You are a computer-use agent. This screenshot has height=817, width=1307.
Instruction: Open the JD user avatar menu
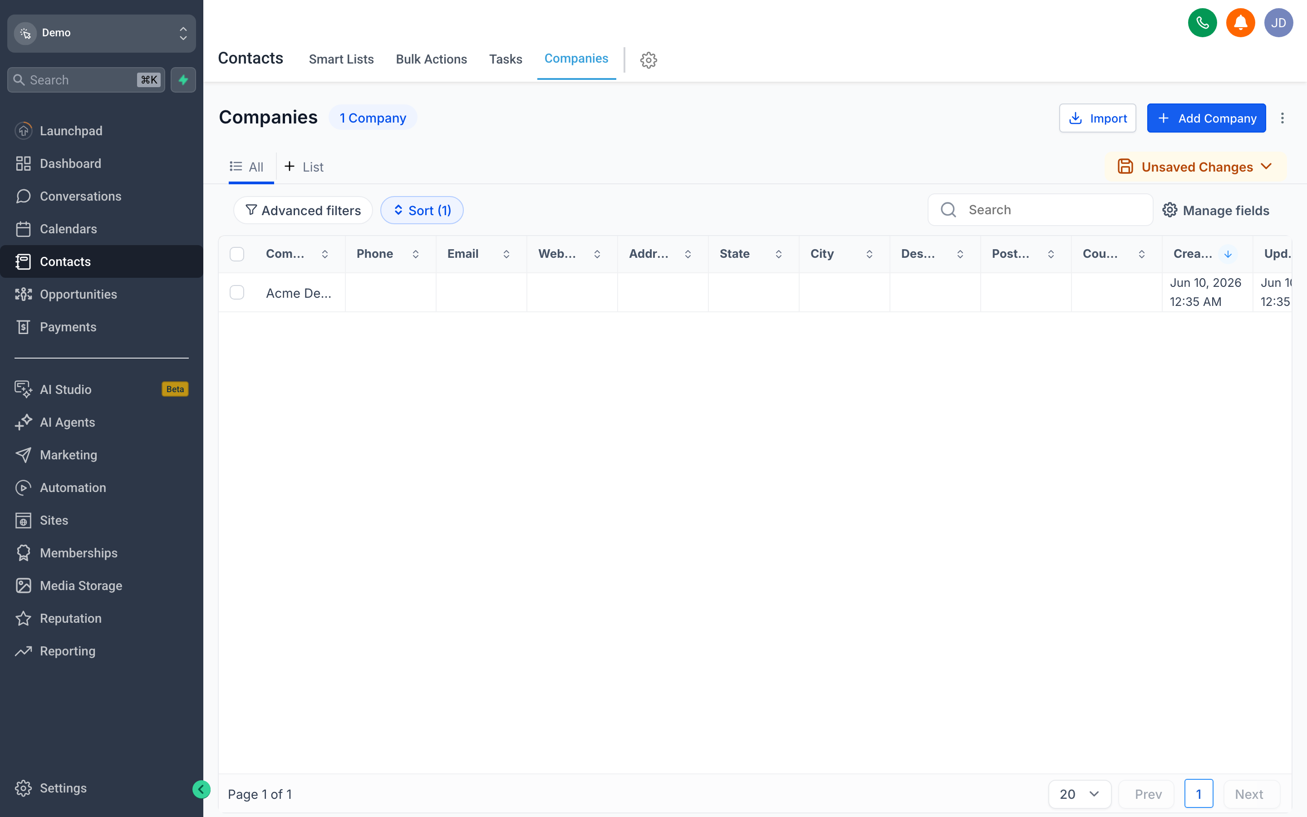pos(1278,23)
